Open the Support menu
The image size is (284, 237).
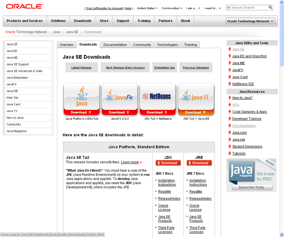[x=123, y=21]
